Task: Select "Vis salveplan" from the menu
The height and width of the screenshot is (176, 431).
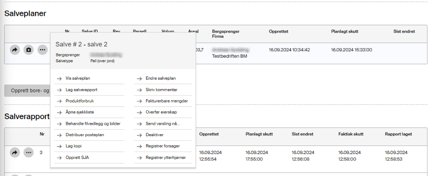Action: (78, 78)
